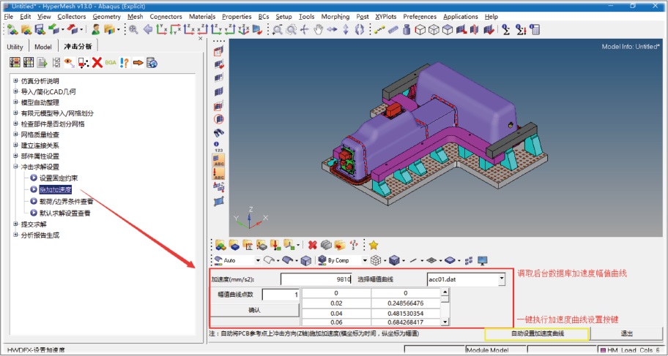
Task: Click the yellow star favorites icon
Action: (x=374, y=245)
